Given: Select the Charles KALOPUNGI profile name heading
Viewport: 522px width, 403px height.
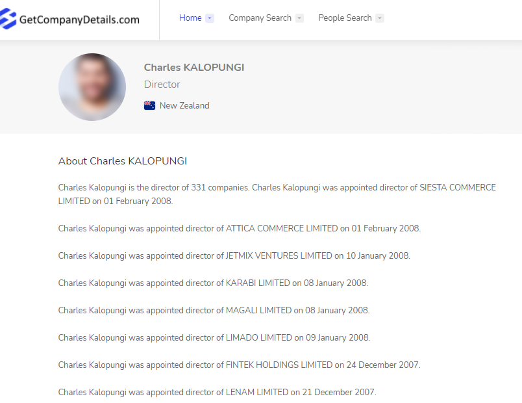Looking at the screenshot, I should coord(194,68).
